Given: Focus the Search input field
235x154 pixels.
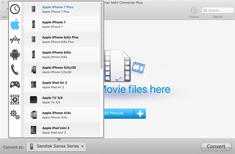Looking at the screenshot, I should (x=218, y=11).
